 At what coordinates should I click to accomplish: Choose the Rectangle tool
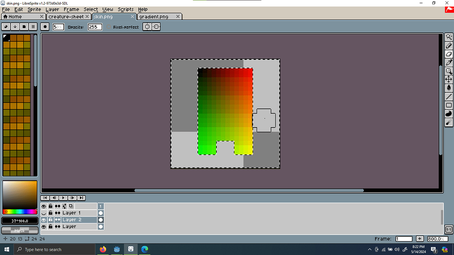449,105
